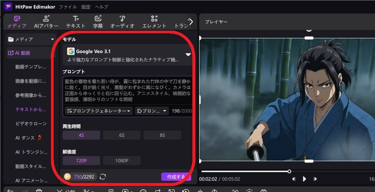Select 動画テンプレ... sidebar item

30,67
